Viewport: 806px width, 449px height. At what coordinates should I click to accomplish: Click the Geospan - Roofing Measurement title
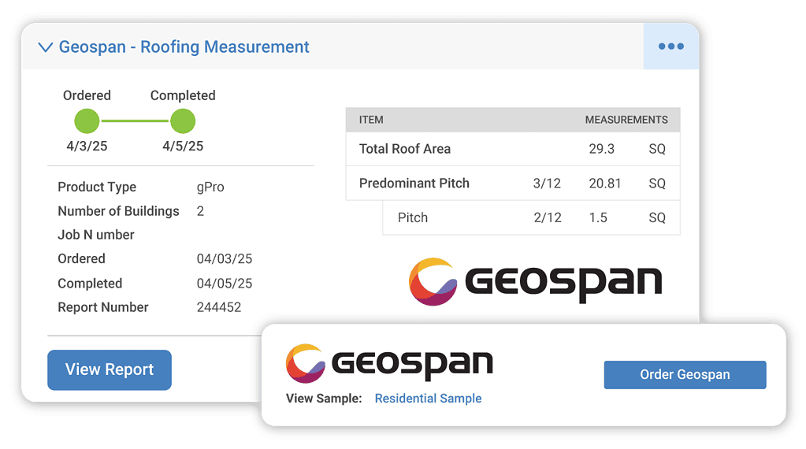(184, 46)
